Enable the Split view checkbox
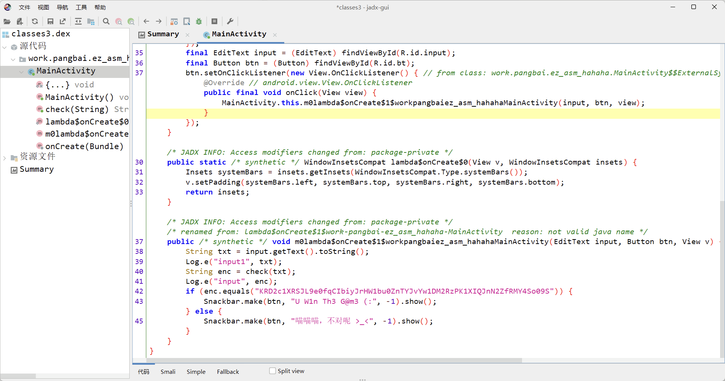 tap(273, 371)
